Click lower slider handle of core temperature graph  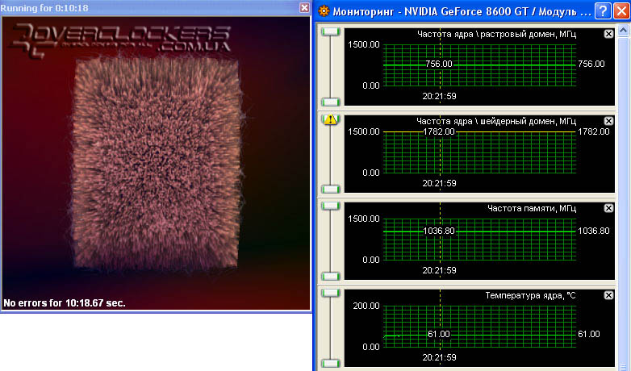tap(330, 363)
